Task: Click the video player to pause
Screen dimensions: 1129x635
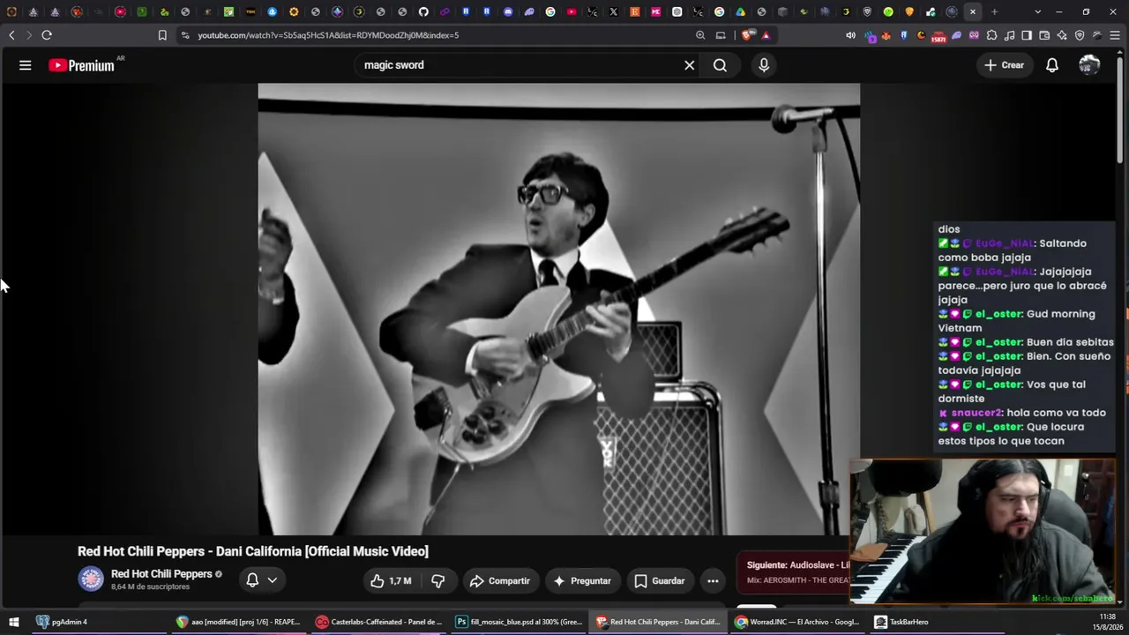Action: (558, 309)
